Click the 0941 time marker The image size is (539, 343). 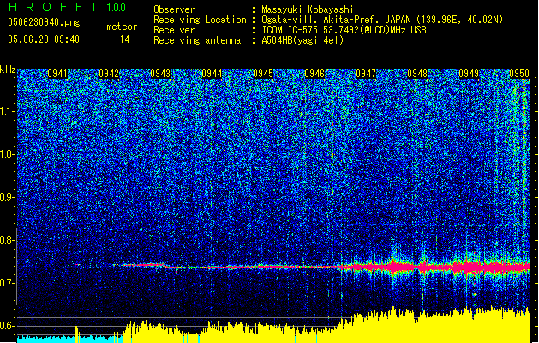57,75
